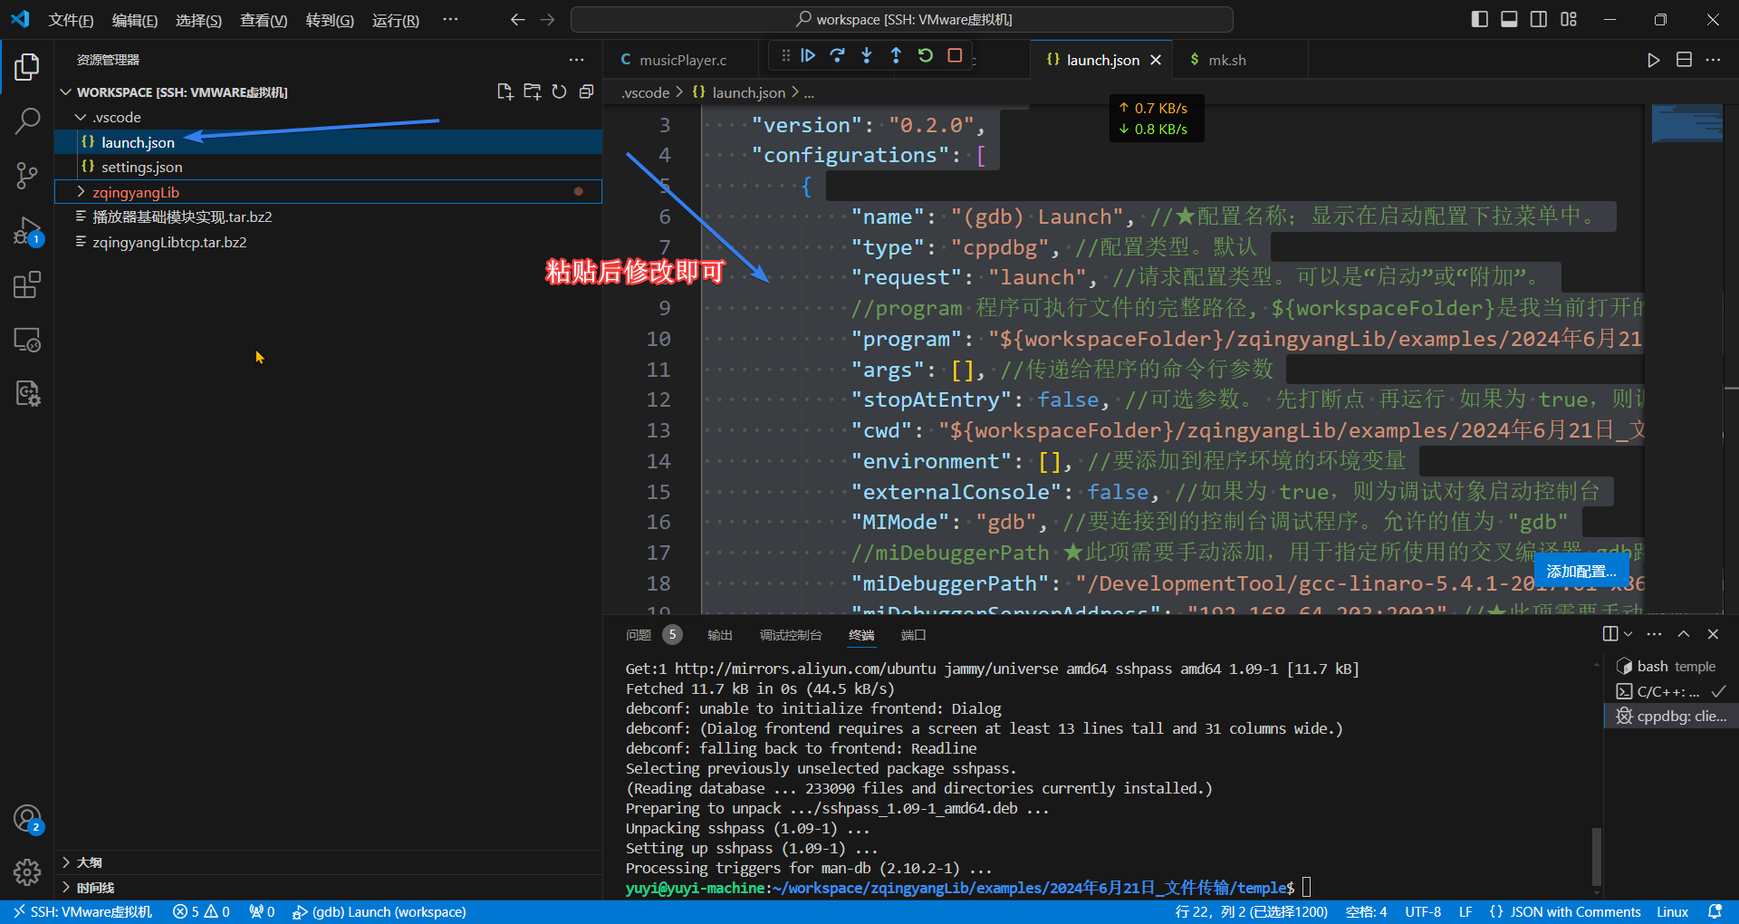Screen dimensions: 1739x924
Task: Open the Extensions view
Action: (x=27, y=285)
